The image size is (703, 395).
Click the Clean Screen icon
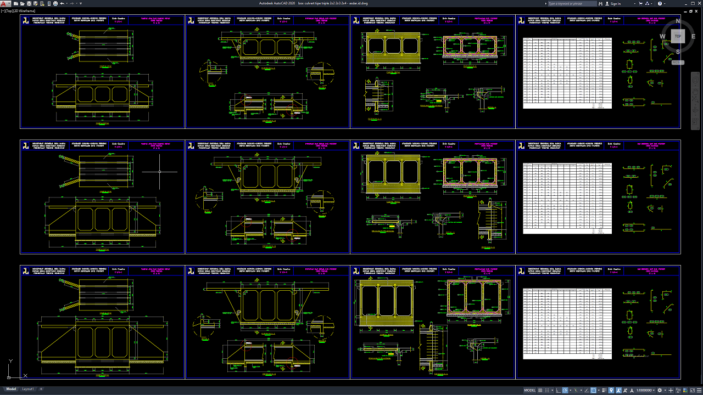tap(693, 390)
